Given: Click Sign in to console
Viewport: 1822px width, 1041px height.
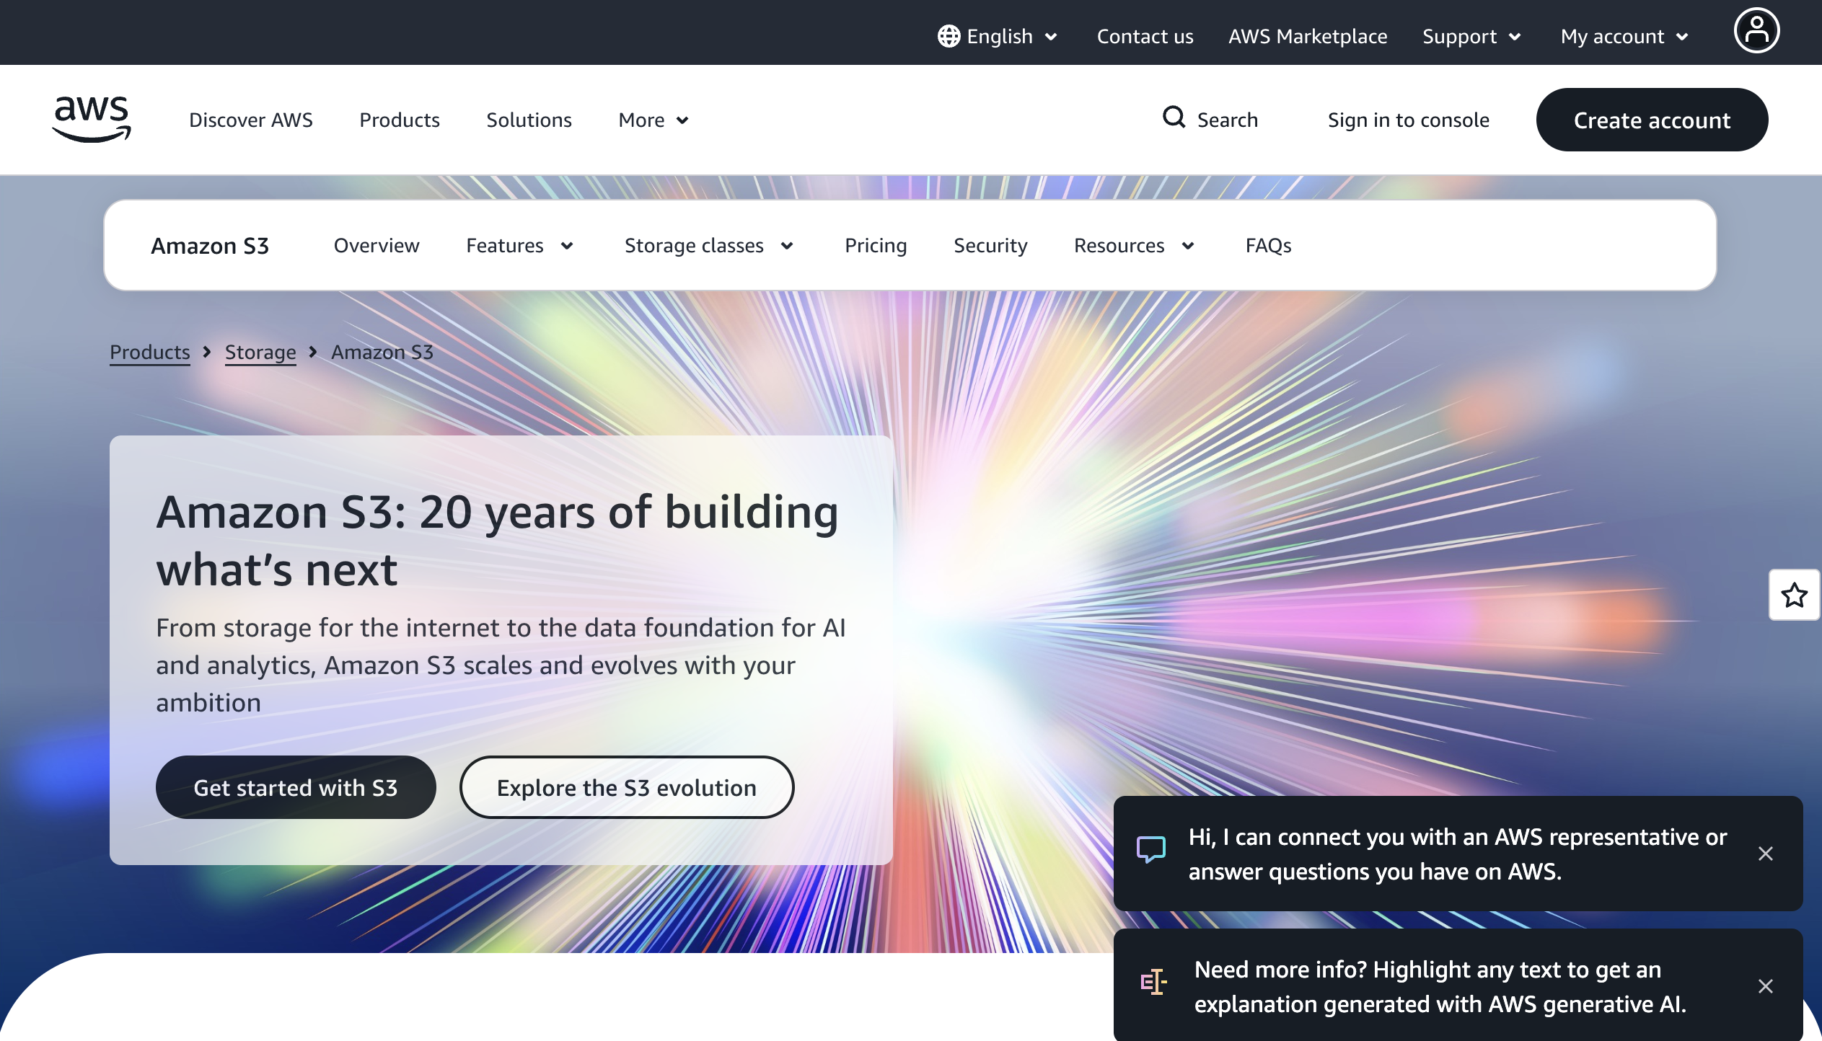Looking at the screenshot, I should 1407,120.
